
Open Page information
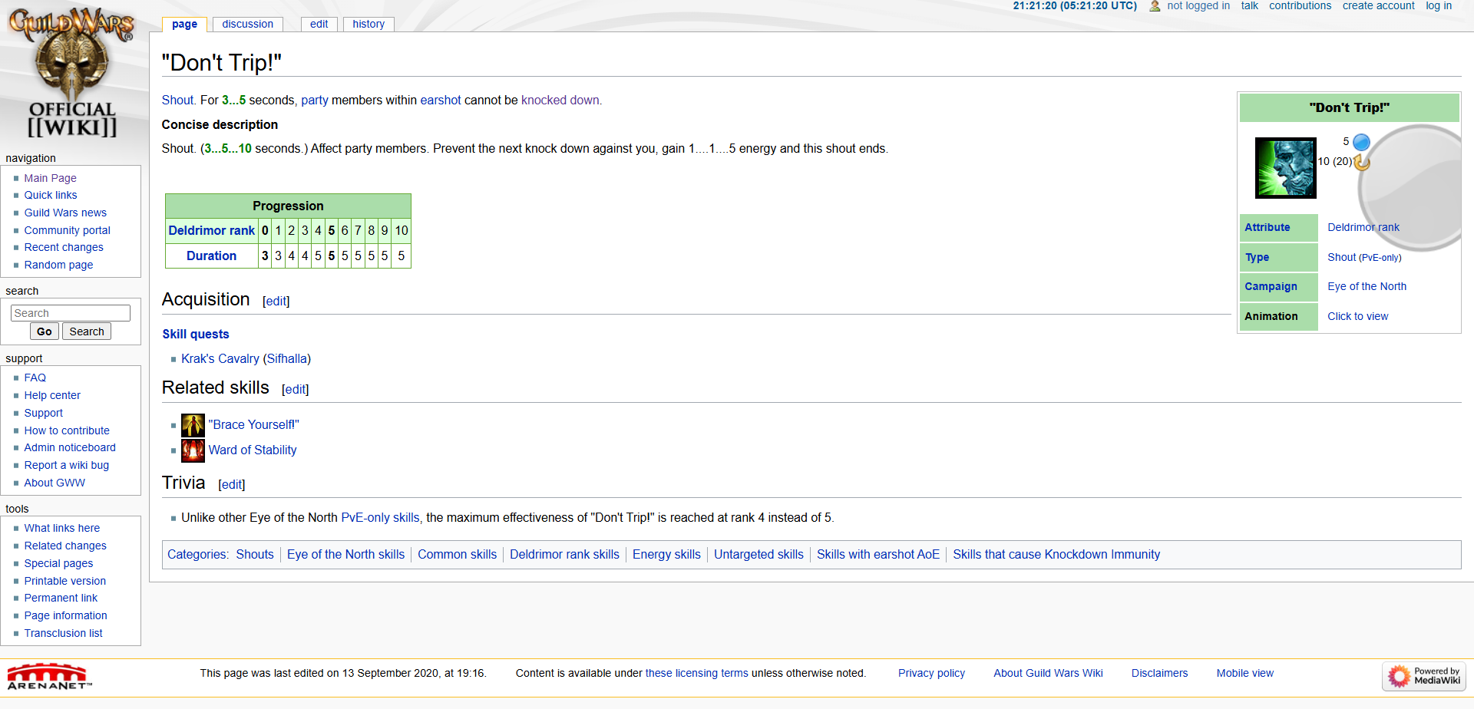(x=66, y=615)
